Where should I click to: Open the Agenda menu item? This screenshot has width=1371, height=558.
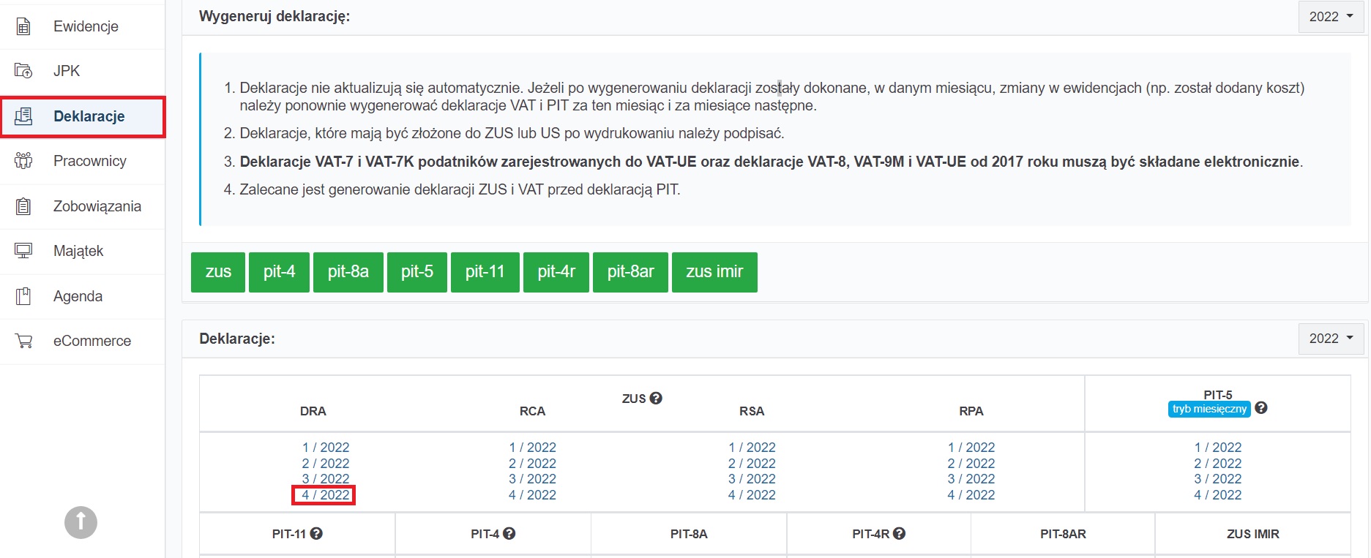82,296
